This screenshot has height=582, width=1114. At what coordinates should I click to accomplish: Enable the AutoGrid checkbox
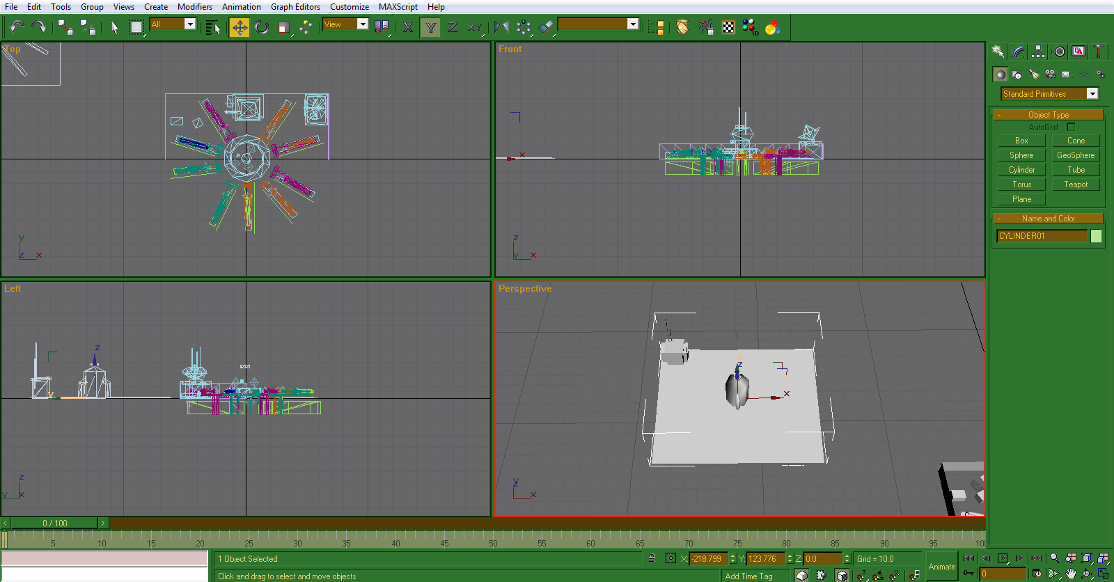point(1071,127)
